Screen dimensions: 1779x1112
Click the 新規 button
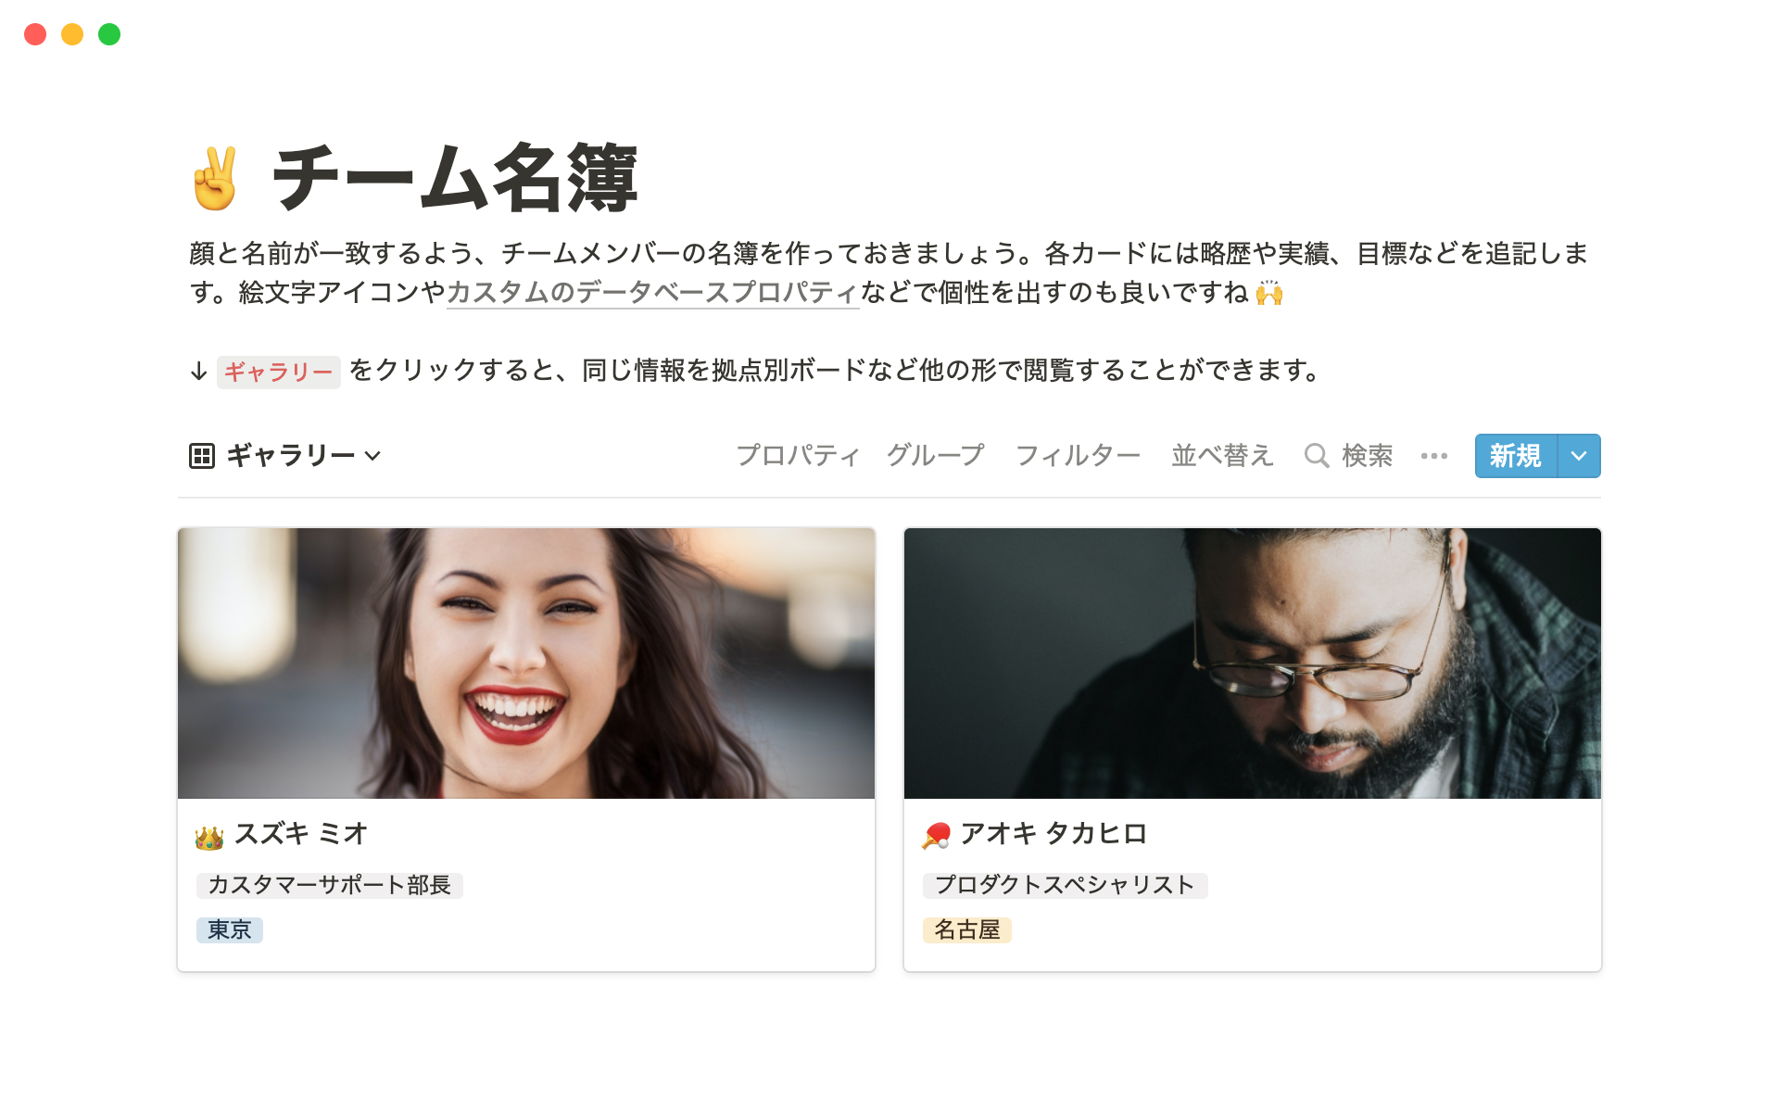click(x=1516, y=456)
